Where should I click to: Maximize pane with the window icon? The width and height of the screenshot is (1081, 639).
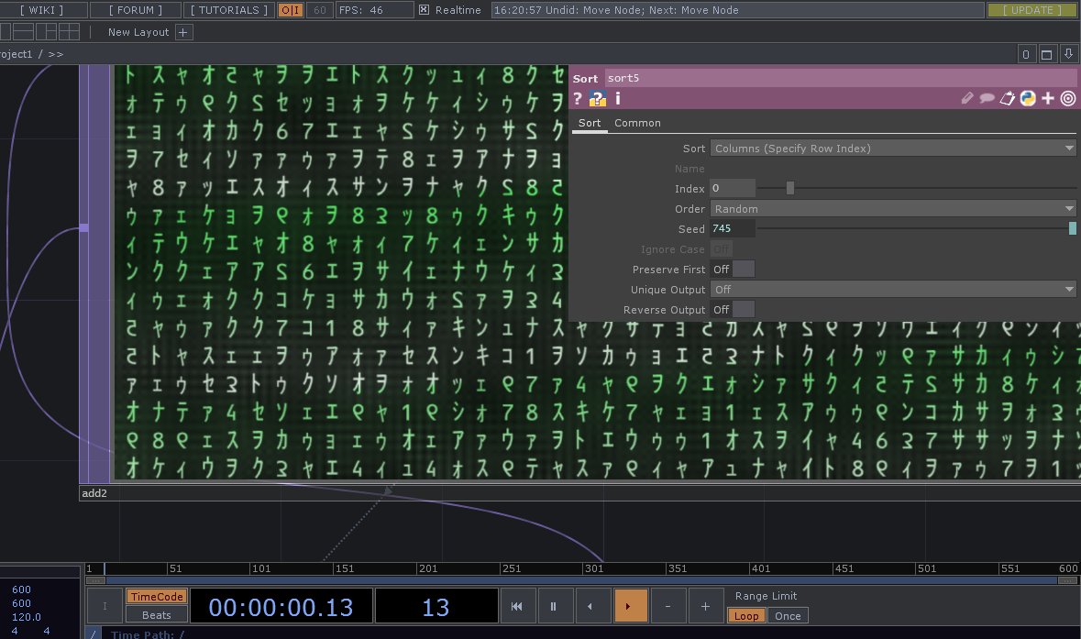click(1046, 54)
